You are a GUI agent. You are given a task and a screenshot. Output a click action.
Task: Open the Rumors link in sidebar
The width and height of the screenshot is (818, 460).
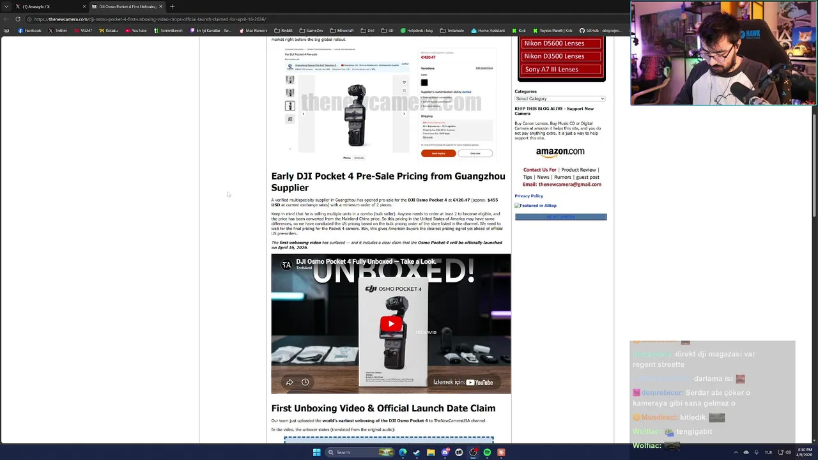pos(562,177)
